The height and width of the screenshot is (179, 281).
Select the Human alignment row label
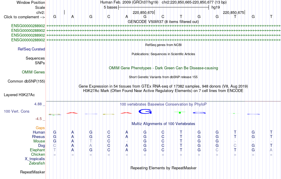(x=39, y=132)
